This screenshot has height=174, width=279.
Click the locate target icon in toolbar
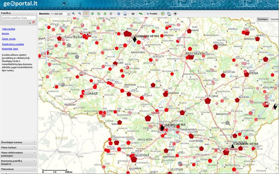pyautogui.click(x=175, y=14)
